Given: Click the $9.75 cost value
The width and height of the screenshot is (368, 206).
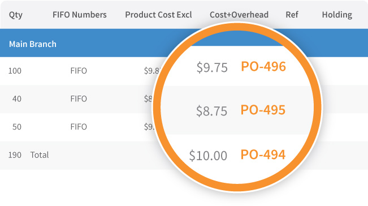Looking at the screenshot, I should pos(212,68).
